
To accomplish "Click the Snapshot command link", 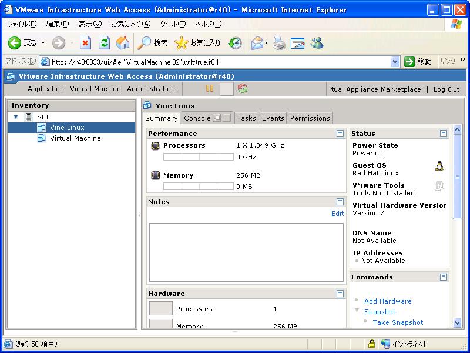I will coord(380,312).
